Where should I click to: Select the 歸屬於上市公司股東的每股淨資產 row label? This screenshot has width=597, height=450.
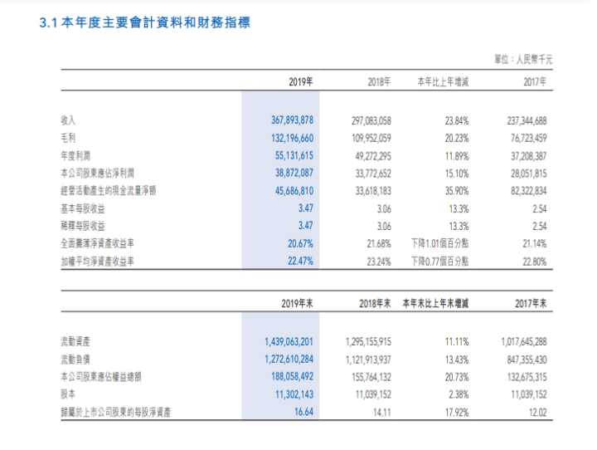tap(116, 413)
